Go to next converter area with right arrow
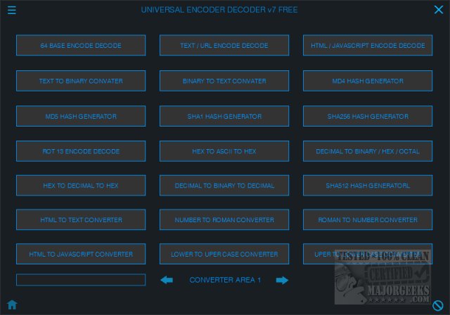Screen dimensions: 450x315 [282, 280]
